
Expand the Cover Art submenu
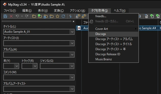113,29
